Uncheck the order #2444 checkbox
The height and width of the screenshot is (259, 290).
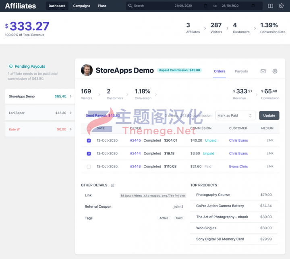coord(89,153)
